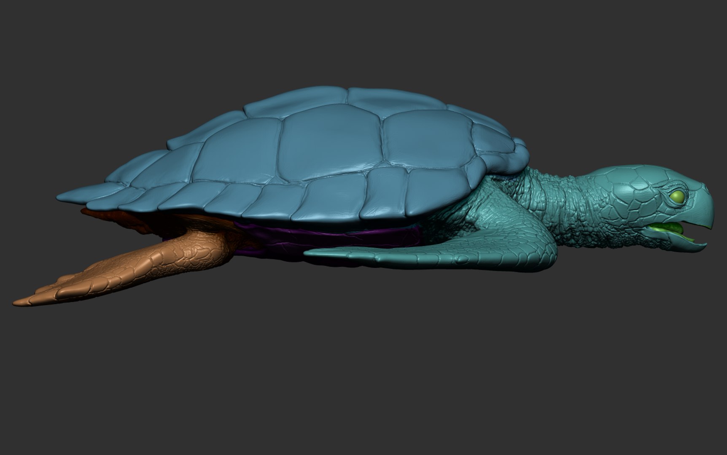
Task: Click the turtle's yellow-green eye
Action: point(678,196)
